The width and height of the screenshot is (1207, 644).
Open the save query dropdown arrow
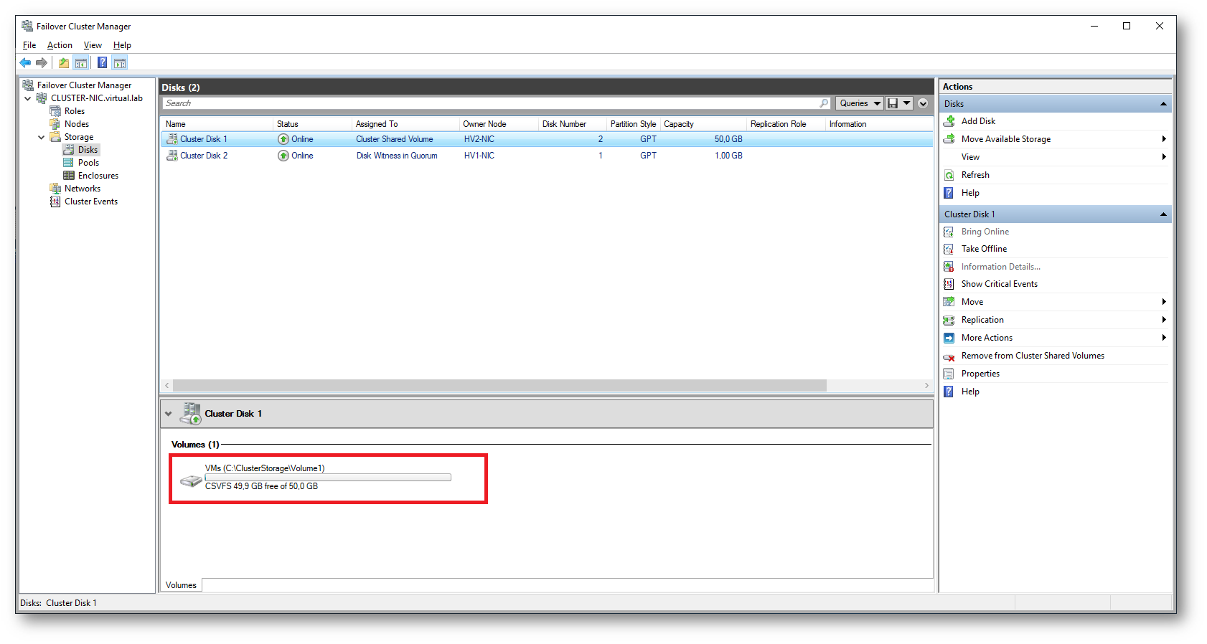(907, 103)
